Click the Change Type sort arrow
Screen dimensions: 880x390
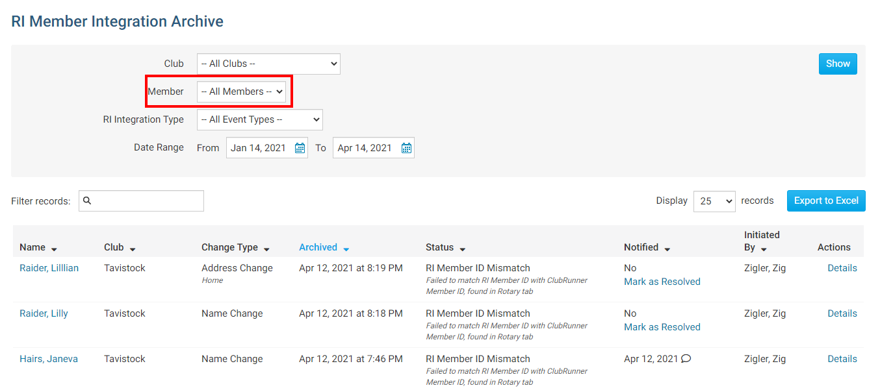[266, 249]
